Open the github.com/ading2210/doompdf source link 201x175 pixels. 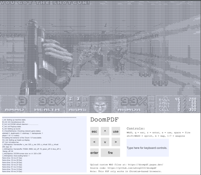[132, 168]
